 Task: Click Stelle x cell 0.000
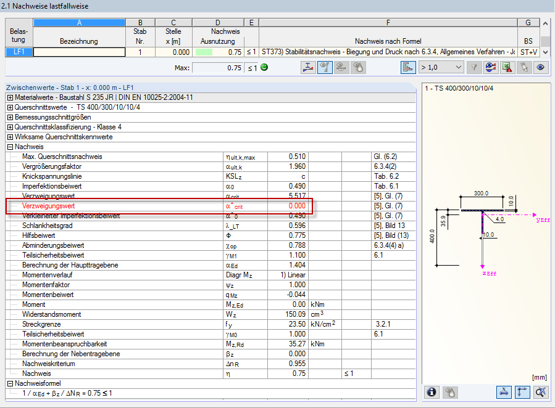[x=173, y=52]
